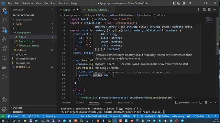Close the terminal panel
220x123 pixels.
[x=216, y=102]
